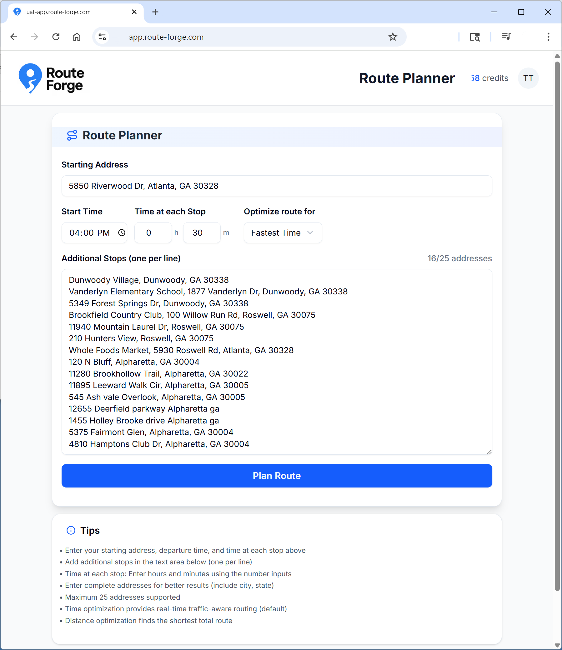Click the '16/25 addresses' counter
Screen dimensions: 562x650
[x=459, y=258]
